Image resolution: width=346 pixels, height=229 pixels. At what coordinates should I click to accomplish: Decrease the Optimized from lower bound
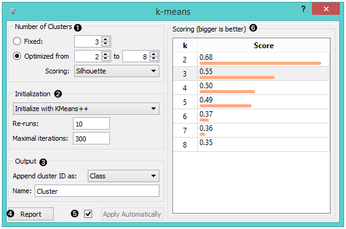(106, 59)
